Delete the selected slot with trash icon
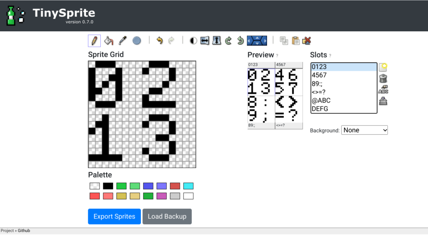428x235 pixels. (383, 78)
